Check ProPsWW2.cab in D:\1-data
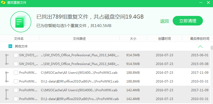 16,81
